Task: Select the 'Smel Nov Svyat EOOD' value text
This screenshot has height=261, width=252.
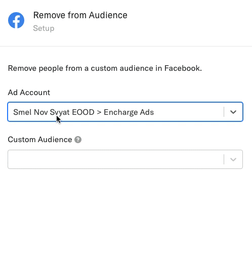Action: click(x=54, y=112)
